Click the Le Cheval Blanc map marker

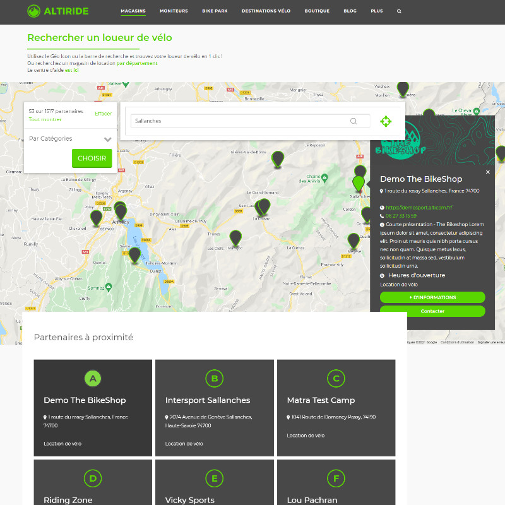click(x=477, y=111)
